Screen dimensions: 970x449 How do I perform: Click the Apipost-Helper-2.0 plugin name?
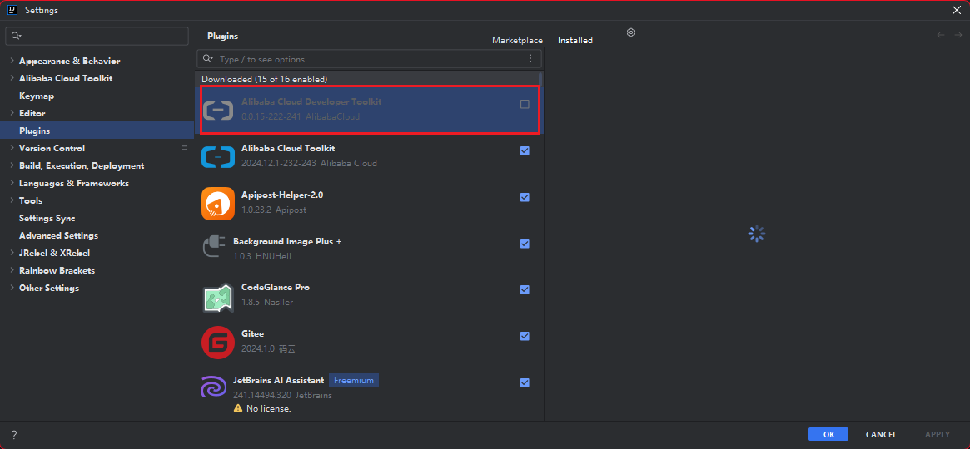click(282, 195)
